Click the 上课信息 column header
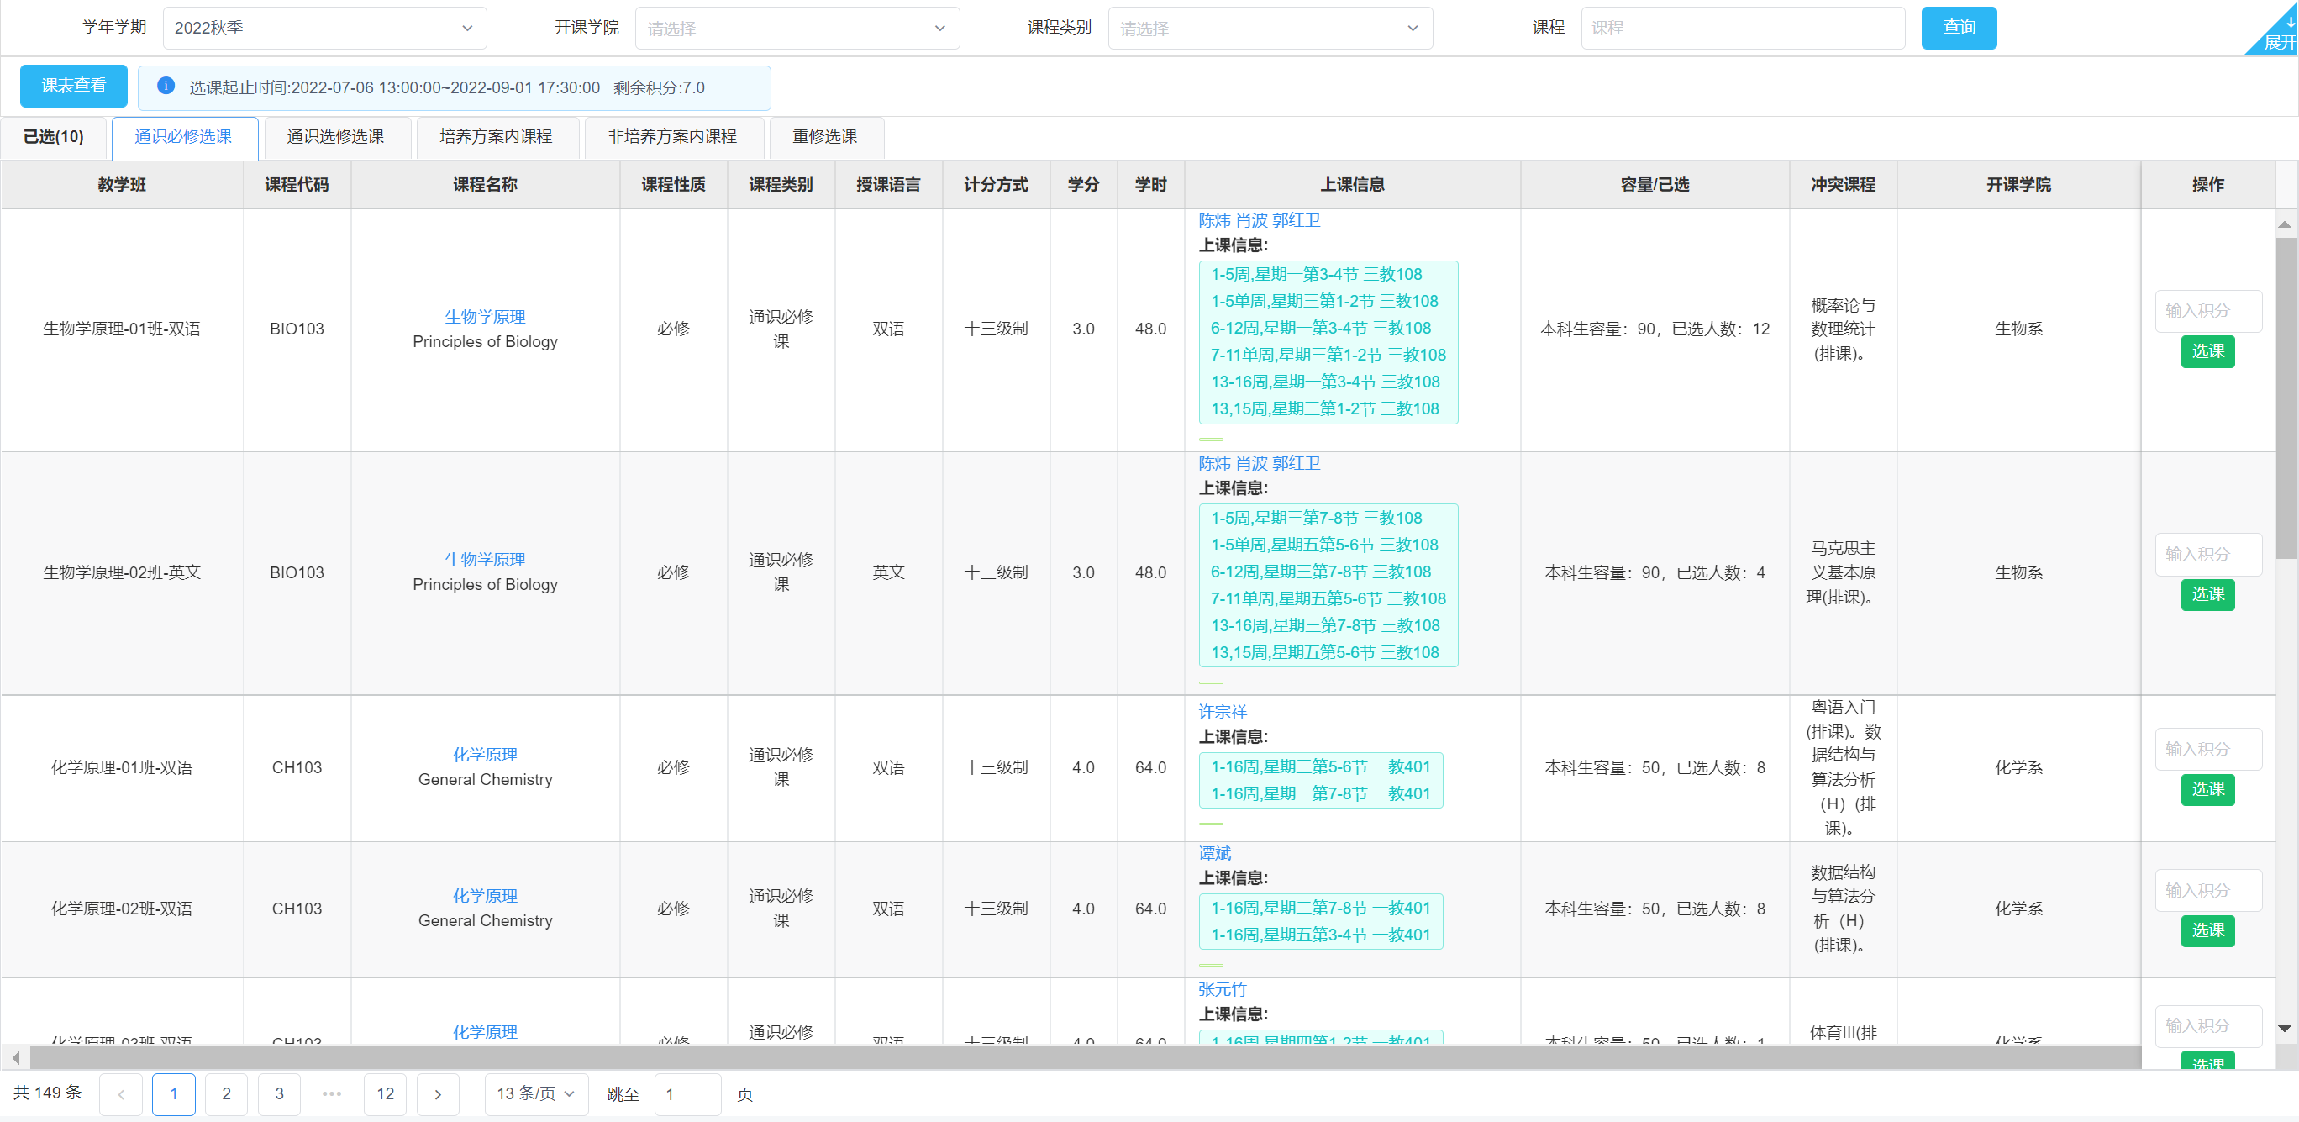 click(1352, 185)
